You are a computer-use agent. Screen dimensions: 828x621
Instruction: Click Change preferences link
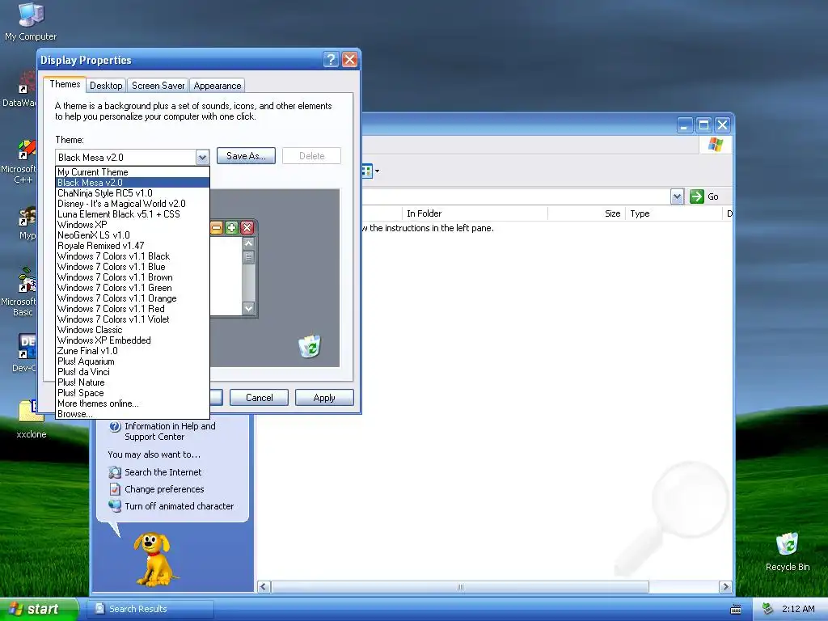point(164,489)
